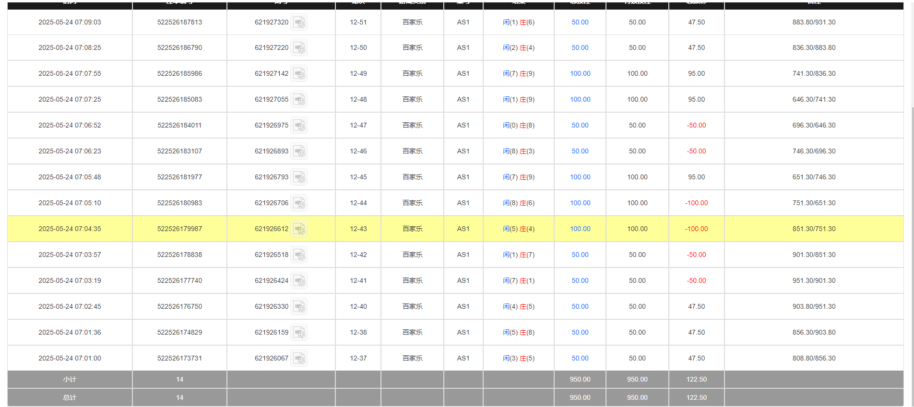Click the blue 50.00 amount at 07:01:00
This screenshot has width=914, height=407.
(x=580, y=359)
